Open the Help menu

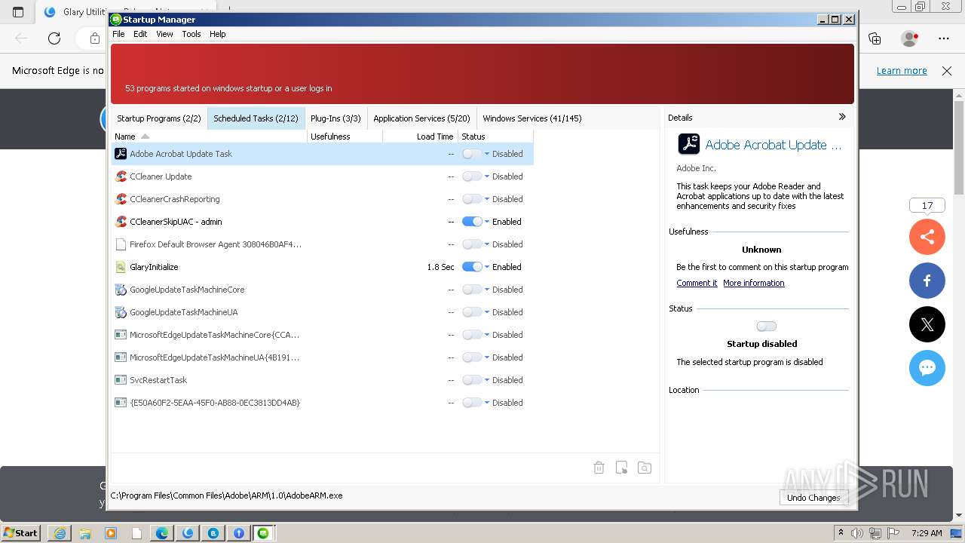(218, 34)
